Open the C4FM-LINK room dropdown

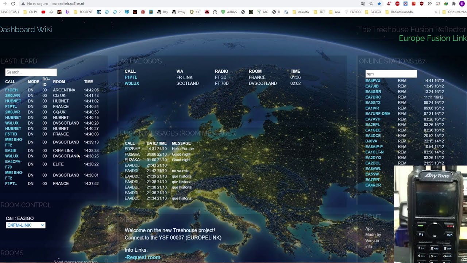coord(26,225)
